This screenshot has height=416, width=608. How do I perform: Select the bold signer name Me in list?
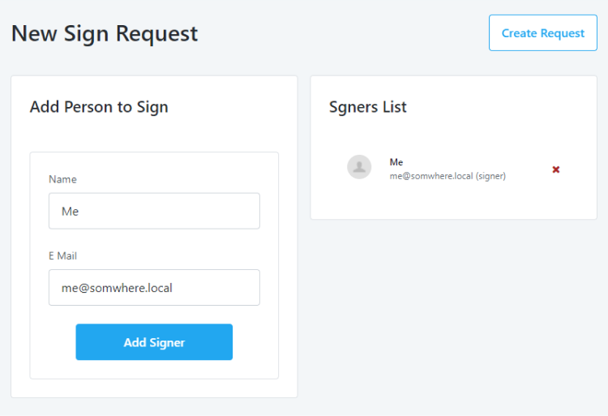(x=396, y=162)
